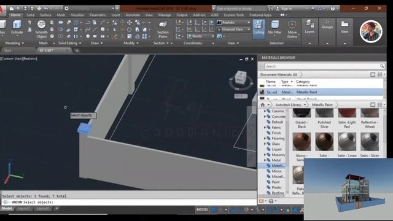Expand the Solid Editing panel
The height and width of the screenshot is (221, 393).
coord(69,43)
